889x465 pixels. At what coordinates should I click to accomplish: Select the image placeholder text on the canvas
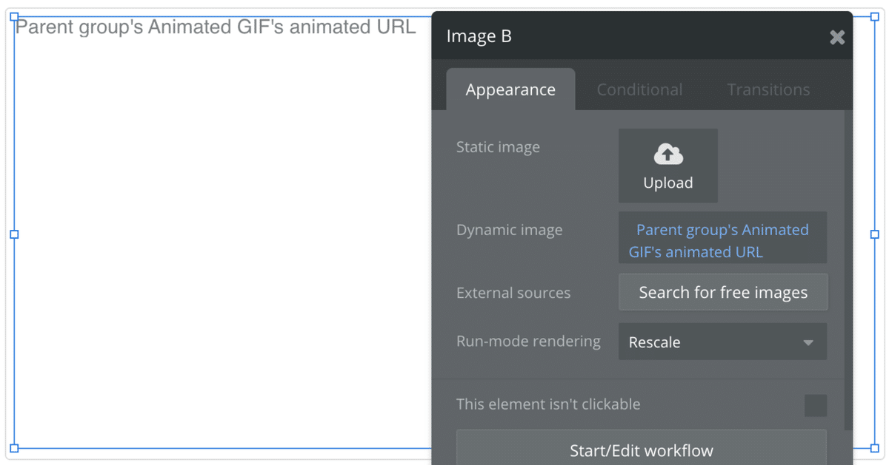[x=216, y=27]
